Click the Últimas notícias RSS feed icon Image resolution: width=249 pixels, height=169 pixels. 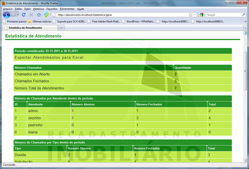tap(30, 22)
